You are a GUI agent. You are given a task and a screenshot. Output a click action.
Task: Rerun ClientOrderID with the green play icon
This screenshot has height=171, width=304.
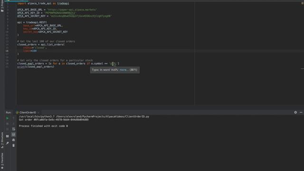click(7, 118)
